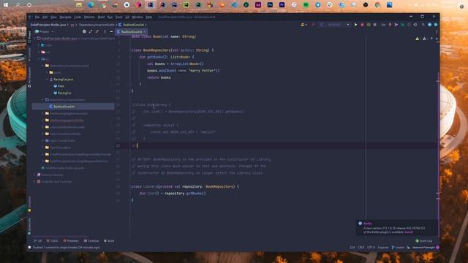Open the run configuration dropdown
468x263 pixels.
(x=335, y=25)
